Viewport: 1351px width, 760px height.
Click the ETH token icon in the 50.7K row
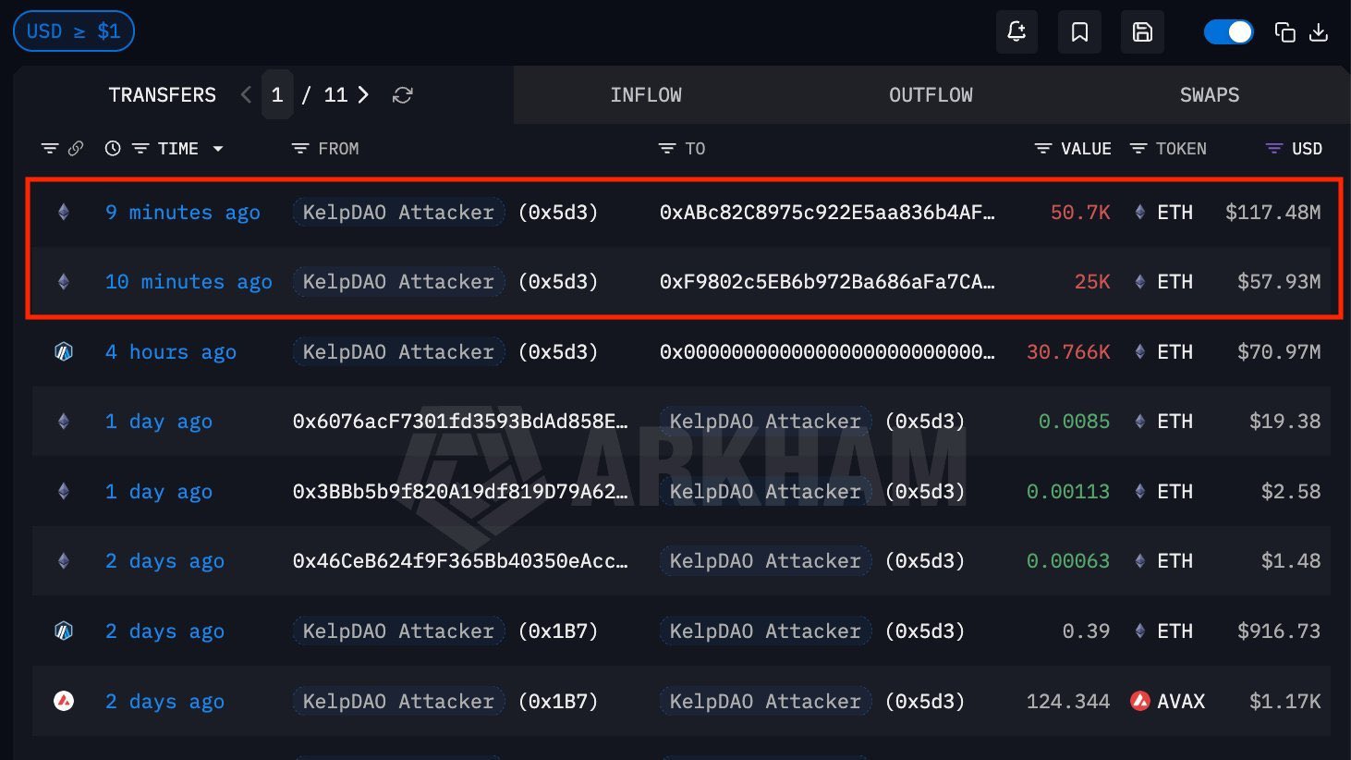tap(1140, 213)
